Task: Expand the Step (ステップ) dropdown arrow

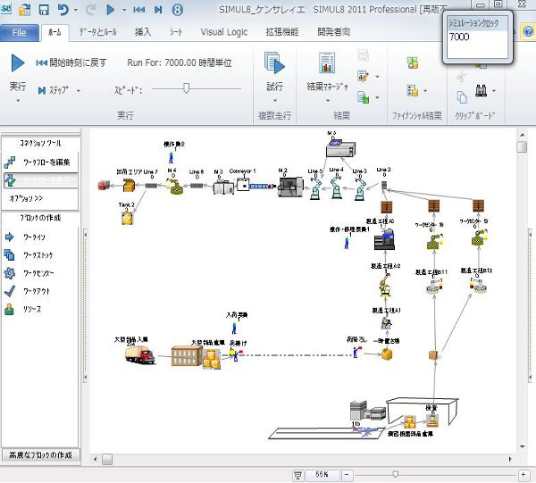Action: pos(78,91)
